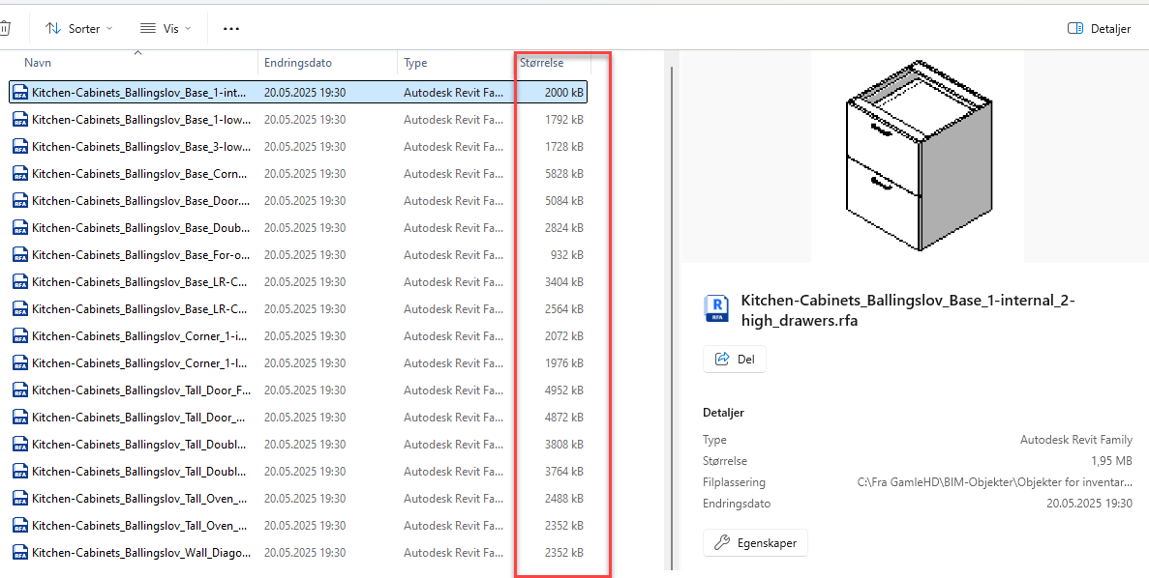
Task: Click the 3808 kB size cell
Action: (564, 444)
